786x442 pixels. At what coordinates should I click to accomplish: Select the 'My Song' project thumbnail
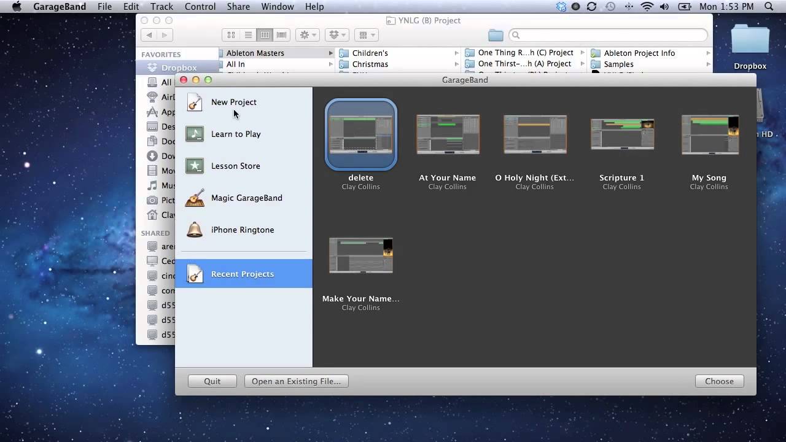(709, 134)
